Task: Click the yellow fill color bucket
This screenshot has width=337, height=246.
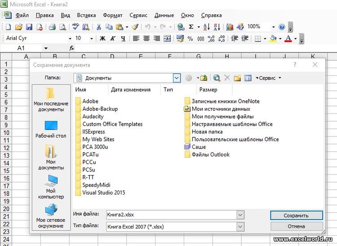Action: tap(273, 39)
